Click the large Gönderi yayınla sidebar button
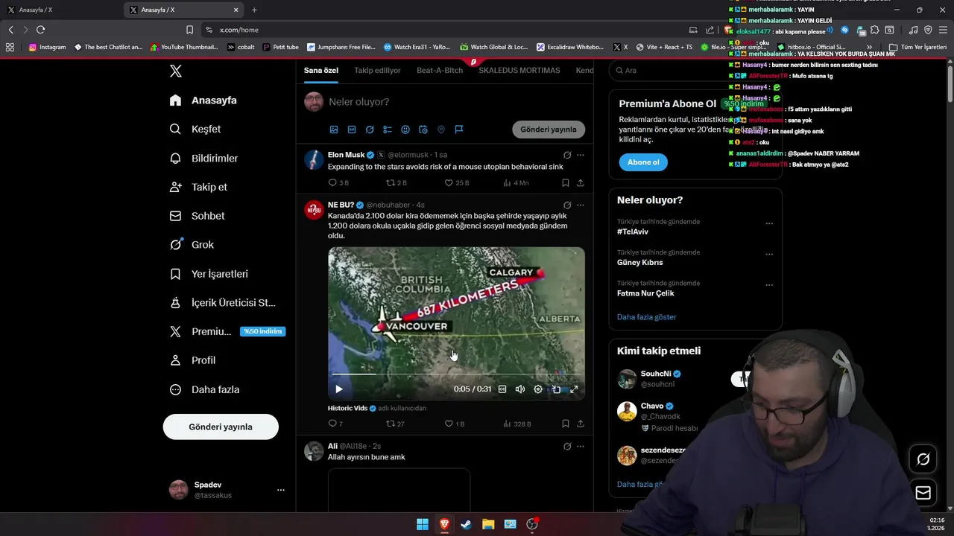The image size is (954, 536). (221, 427)
